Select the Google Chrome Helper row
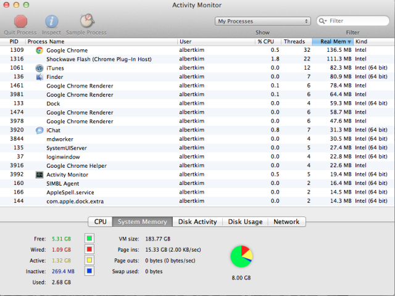The height and width of the screenshot is (296, 395). point(197,166)
